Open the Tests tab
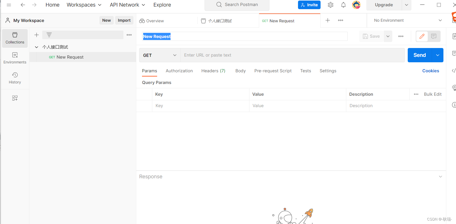 305,71
